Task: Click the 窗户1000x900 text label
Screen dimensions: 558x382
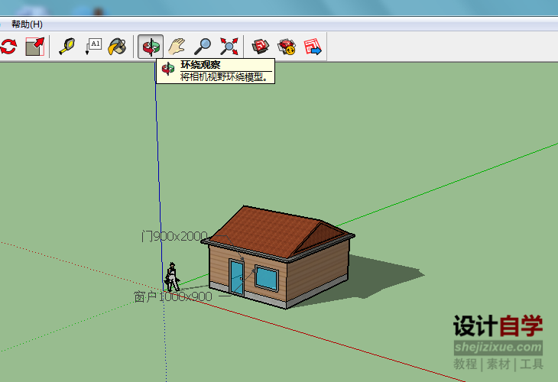Action: coord(173,296)
